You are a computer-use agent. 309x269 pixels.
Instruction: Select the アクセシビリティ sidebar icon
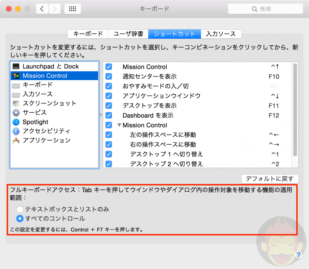tap(16, 131)
